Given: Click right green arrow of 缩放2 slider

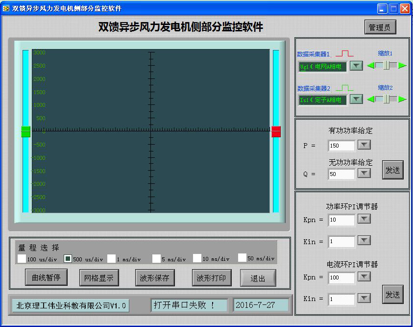Looking at the screenshot, I should [402, 99].
